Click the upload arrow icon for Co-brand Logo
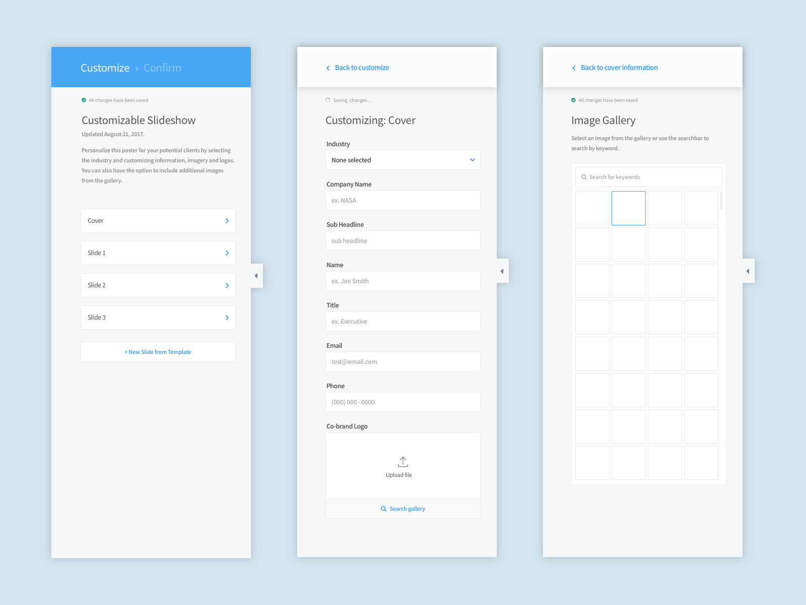This screenshot has width=806, height=605. pos(403,461)
